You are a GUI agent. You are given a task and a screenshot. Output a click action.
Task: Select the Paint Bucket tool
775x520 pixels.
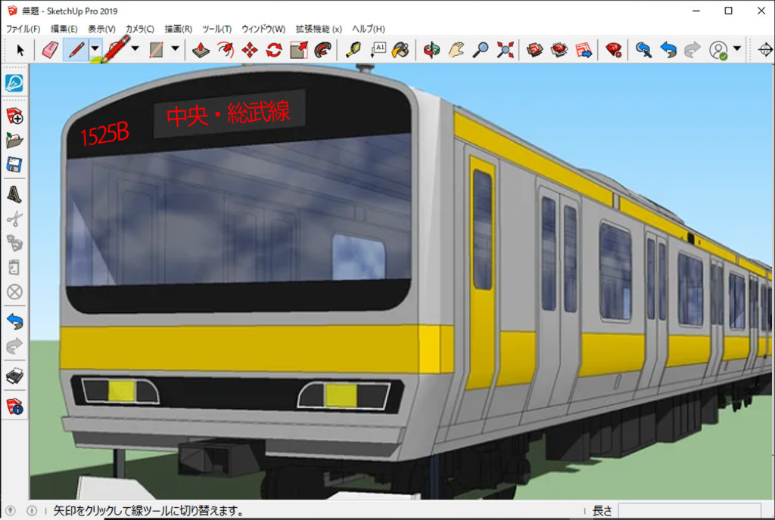(x=401, y=50)
